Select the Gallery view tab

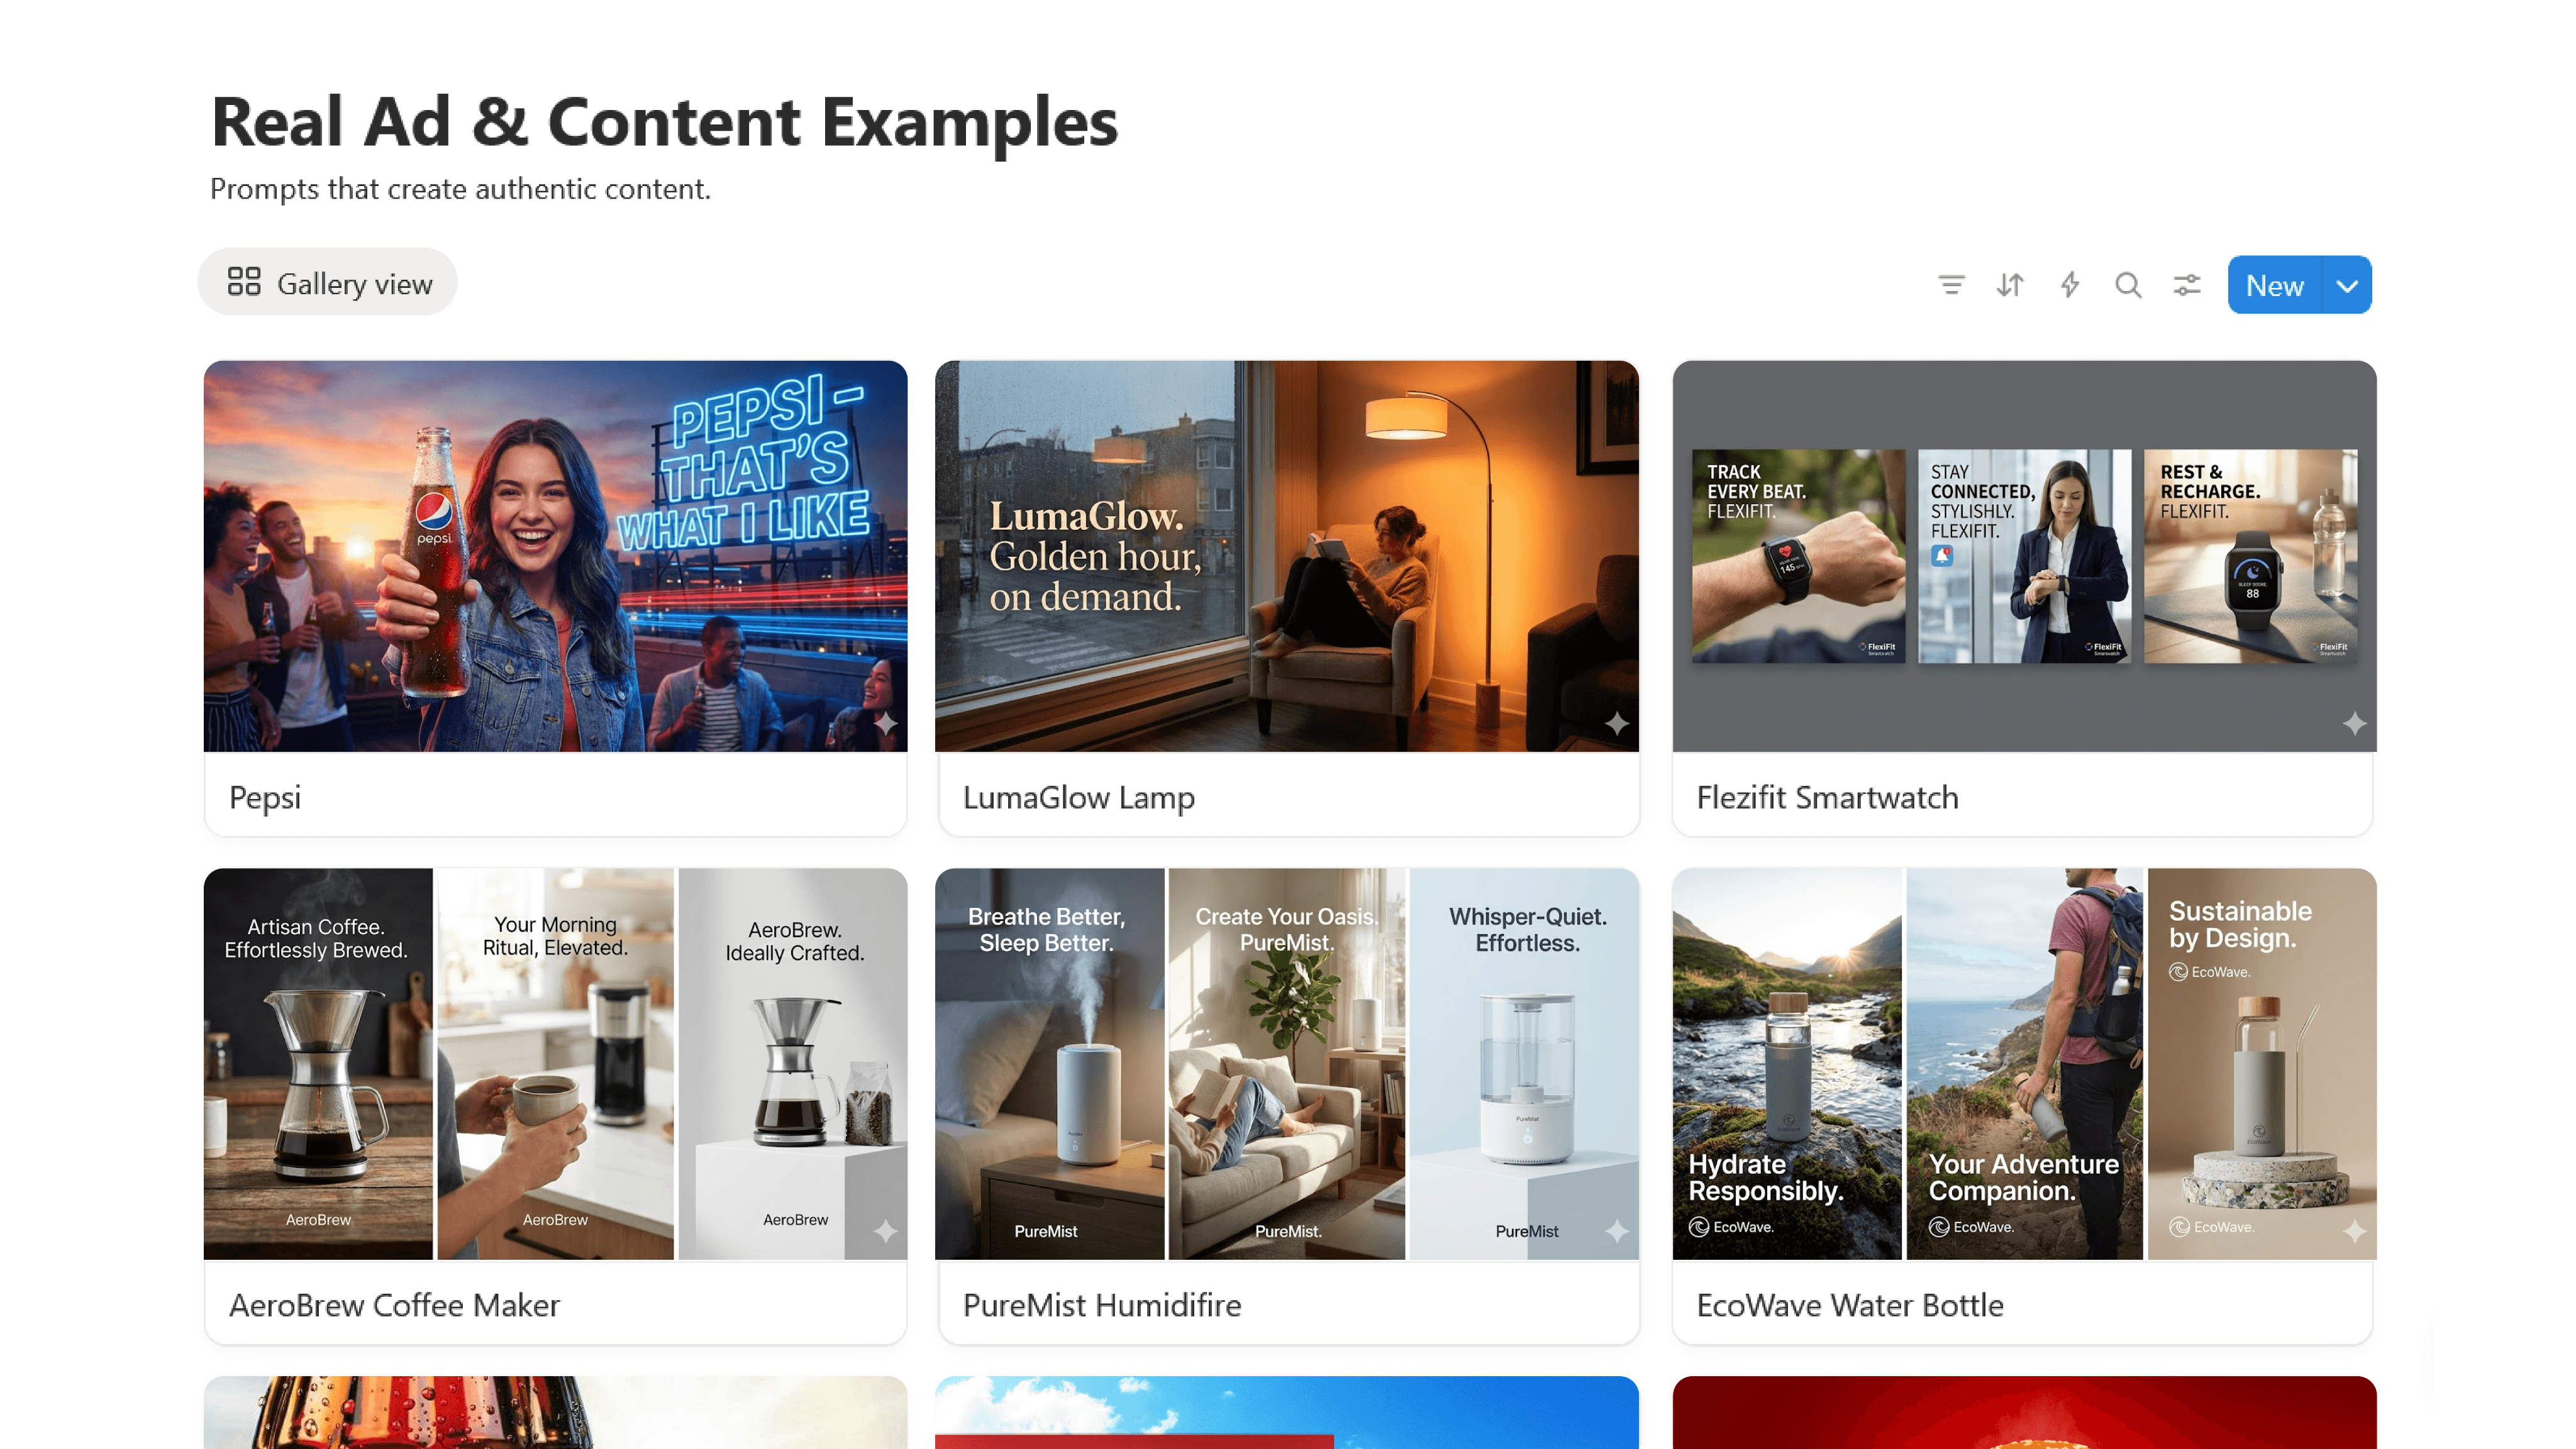click(x=328, y=284)
